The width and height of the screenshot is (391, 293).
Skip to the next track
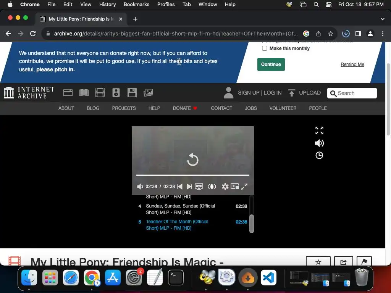[189, 186]
